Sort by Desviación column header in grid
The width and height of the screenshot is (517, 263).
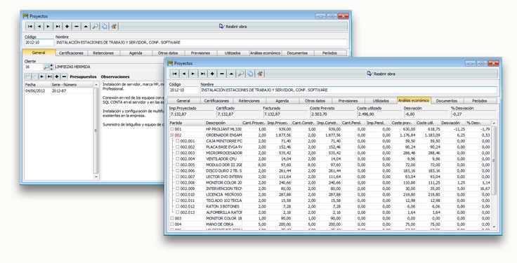[x=453, y=123]
